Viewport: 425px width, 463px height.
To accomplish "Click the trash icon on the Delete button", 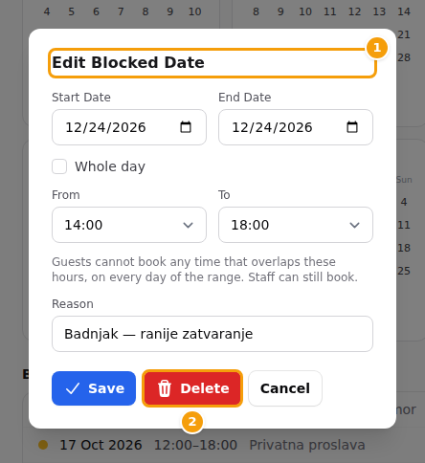I will pos(165,388).
